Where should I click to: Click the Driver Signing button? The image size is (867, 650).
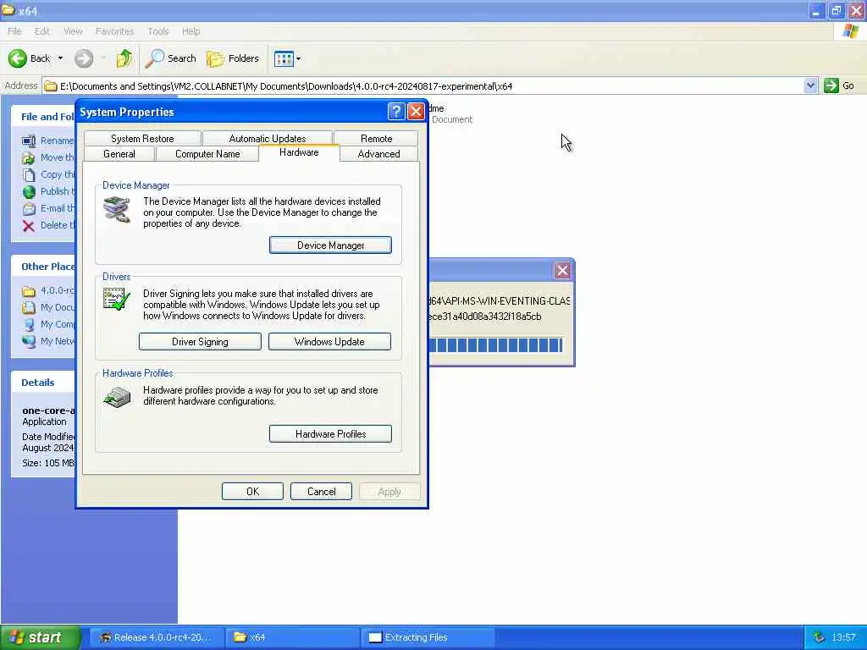click(200, 342)
